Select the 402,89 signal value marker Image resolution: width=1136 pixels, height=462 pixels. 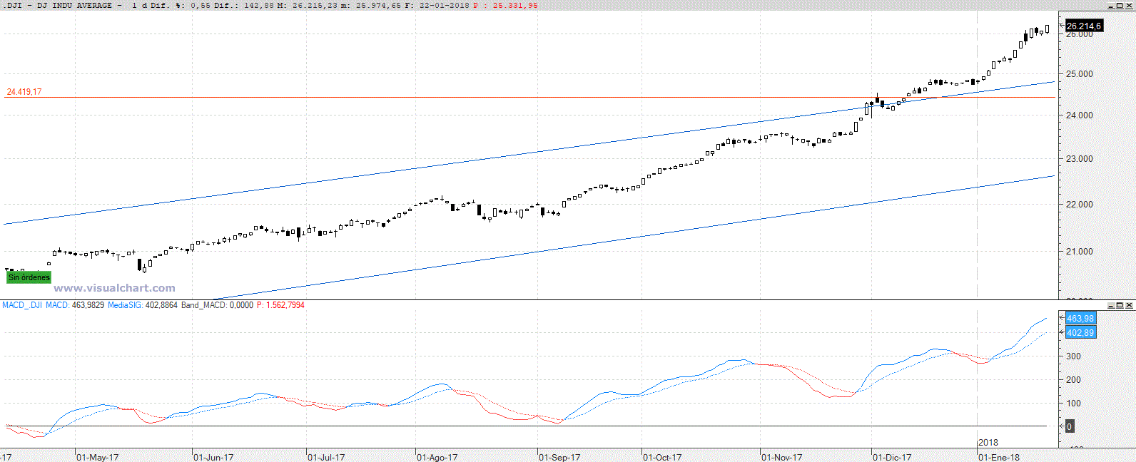[x=1080, y=333]
